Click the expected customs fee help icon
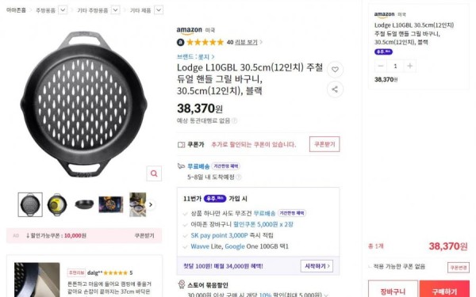This screenshot has width=476, height=297. pos(234,120)
